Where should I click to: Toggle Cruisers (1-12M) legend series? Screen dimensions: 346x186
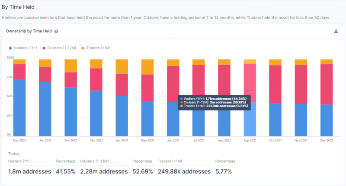click(x=59, y=48)
